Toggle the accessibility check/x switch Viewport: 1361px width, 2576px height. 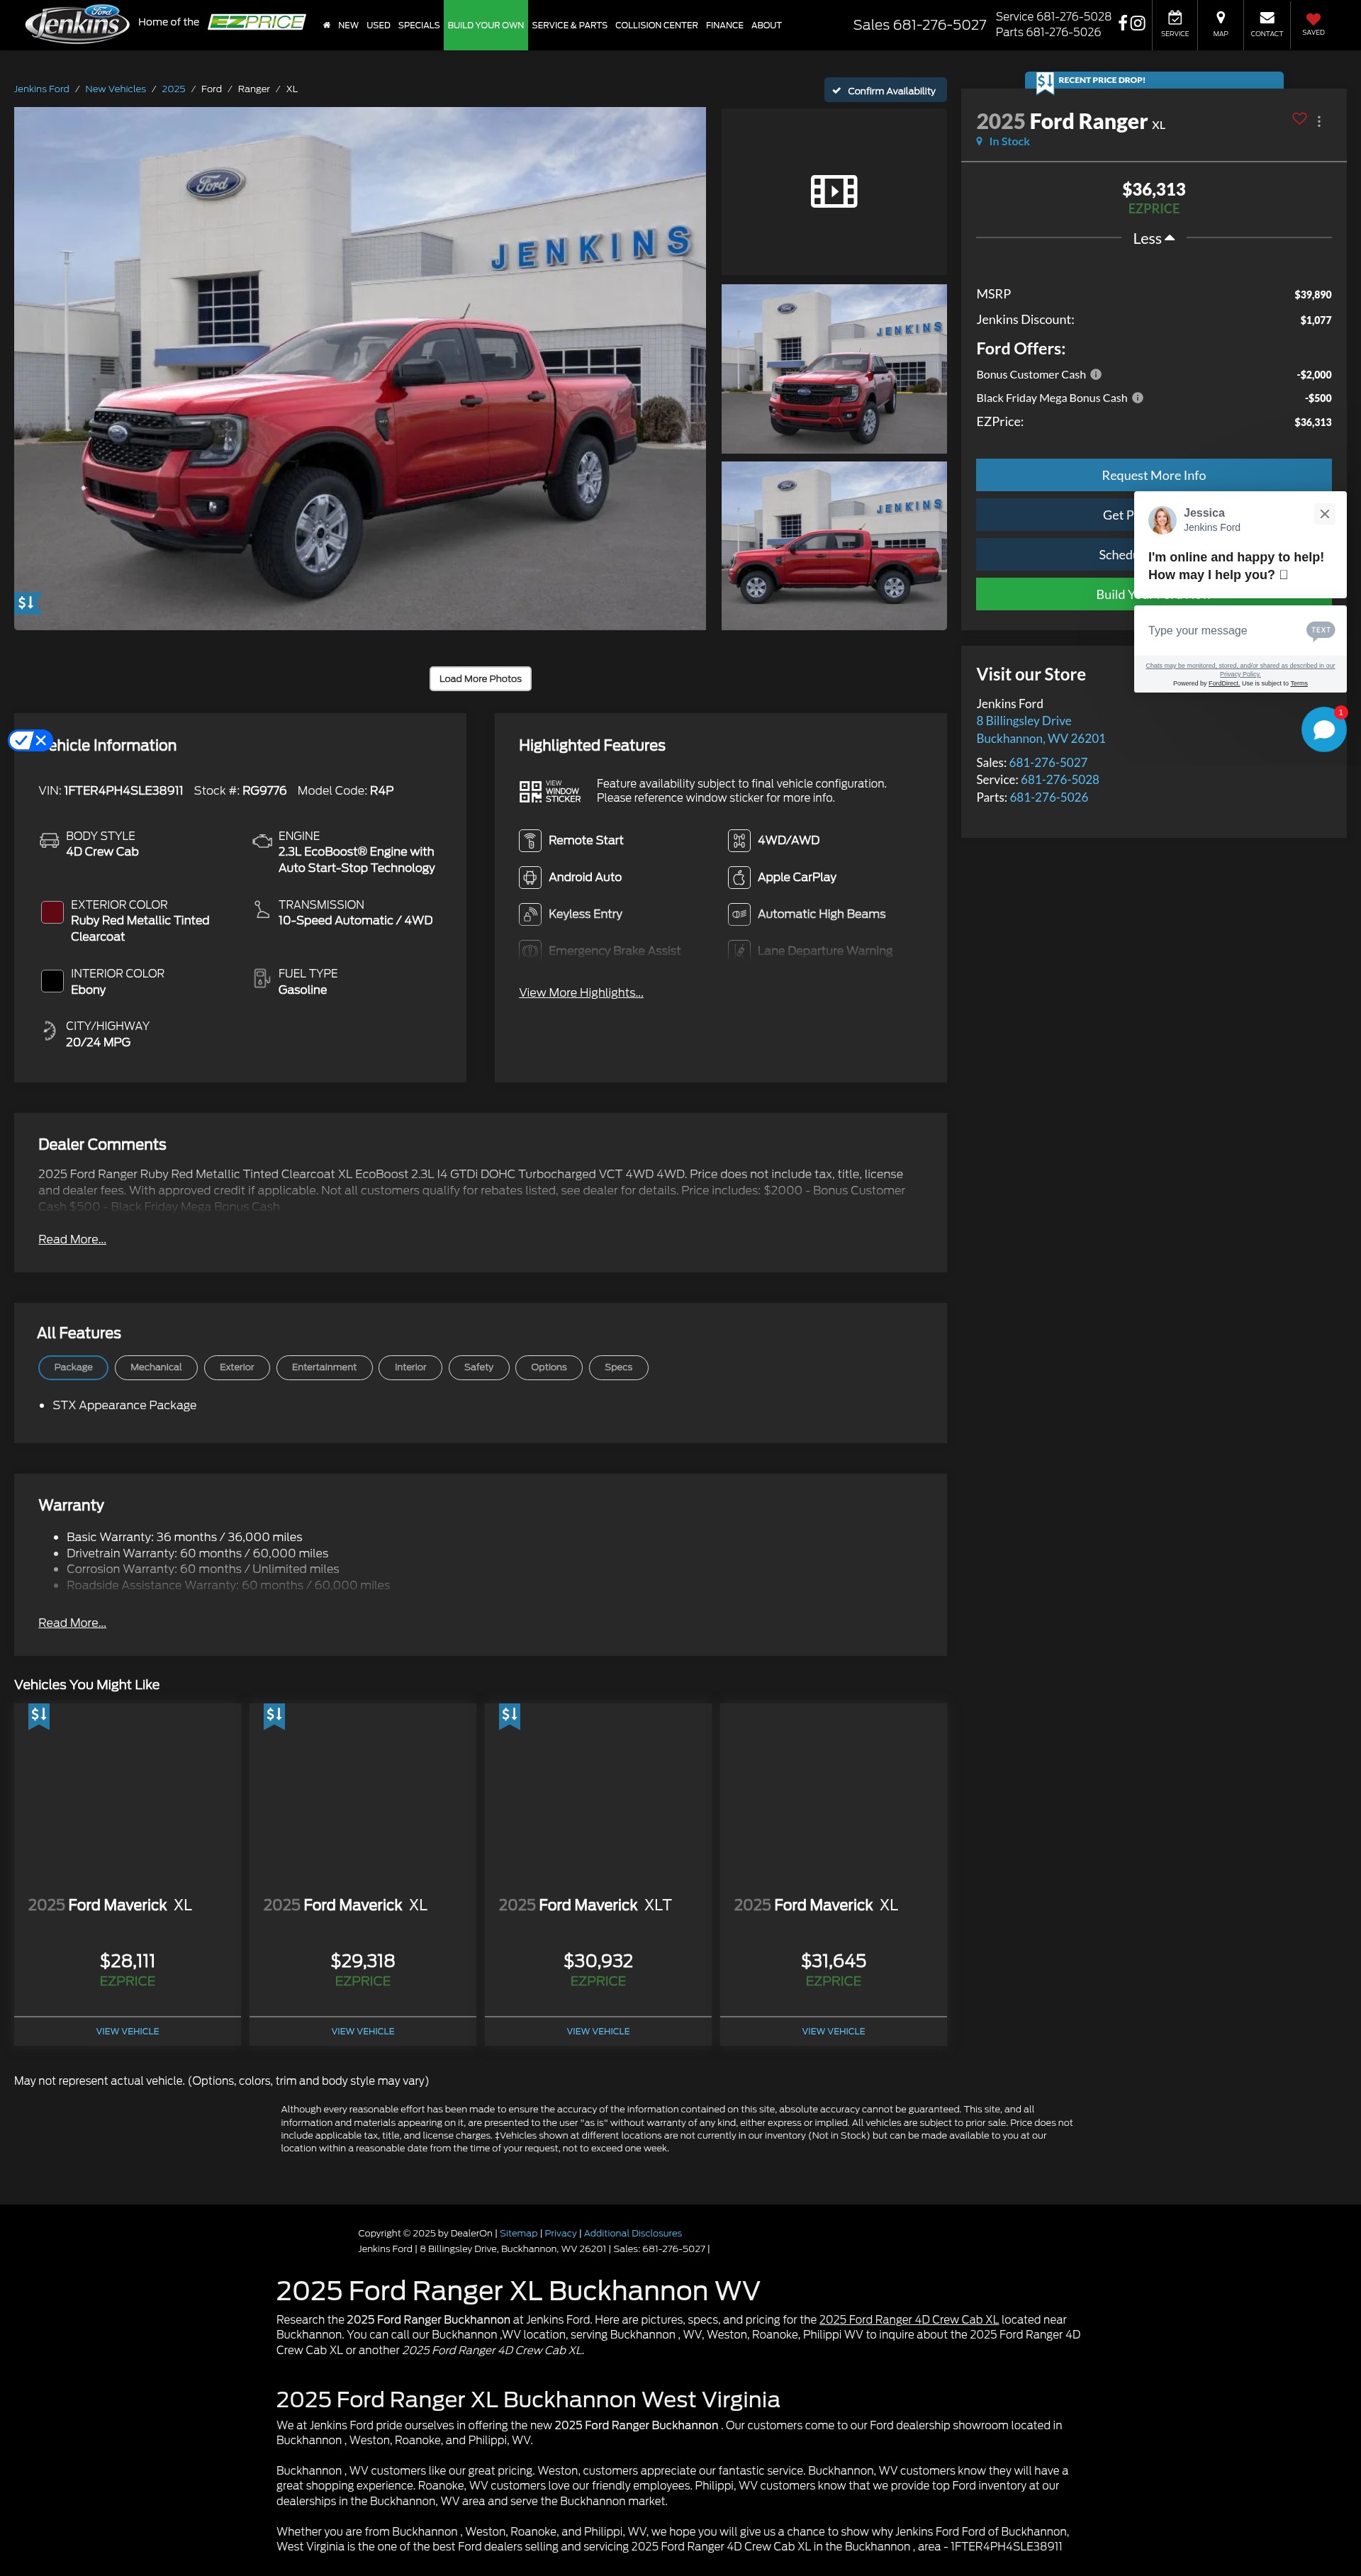(30, 740)
